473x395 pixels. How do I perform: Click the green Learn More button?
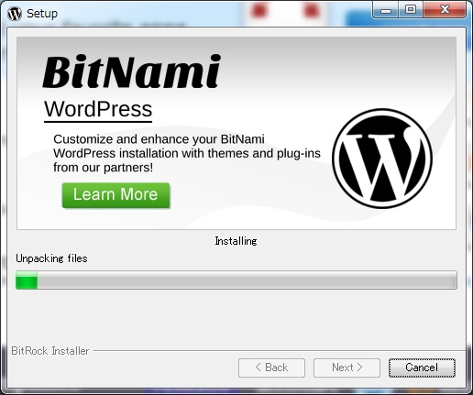pyautogui.click(x=115, y=195)
